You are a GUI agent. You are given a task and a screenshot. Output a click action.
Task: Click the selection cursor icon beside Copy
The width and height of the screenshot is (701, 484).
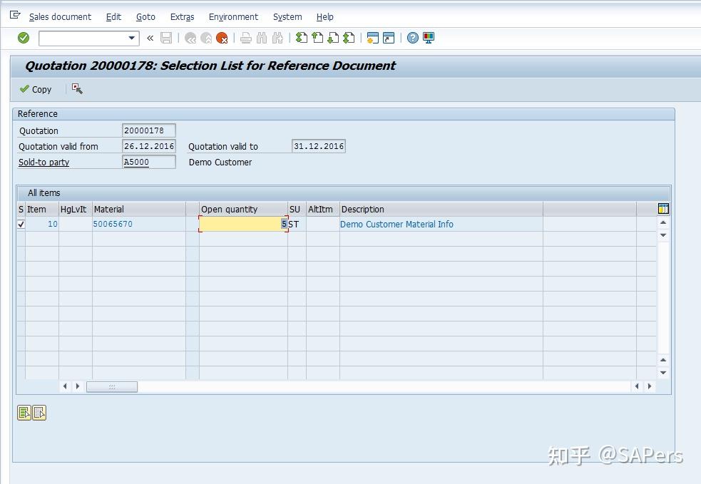pos(77,88)
